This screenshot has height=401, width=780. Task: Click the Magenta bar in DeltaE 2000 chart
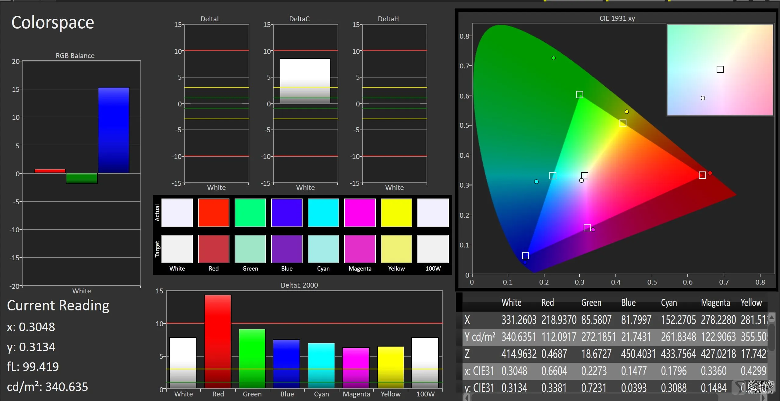[356, 368]
